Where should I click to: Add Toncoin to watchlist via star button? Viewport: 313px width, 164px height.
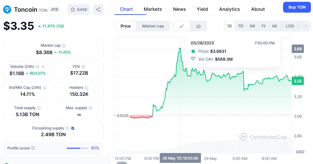pos(79,10)
